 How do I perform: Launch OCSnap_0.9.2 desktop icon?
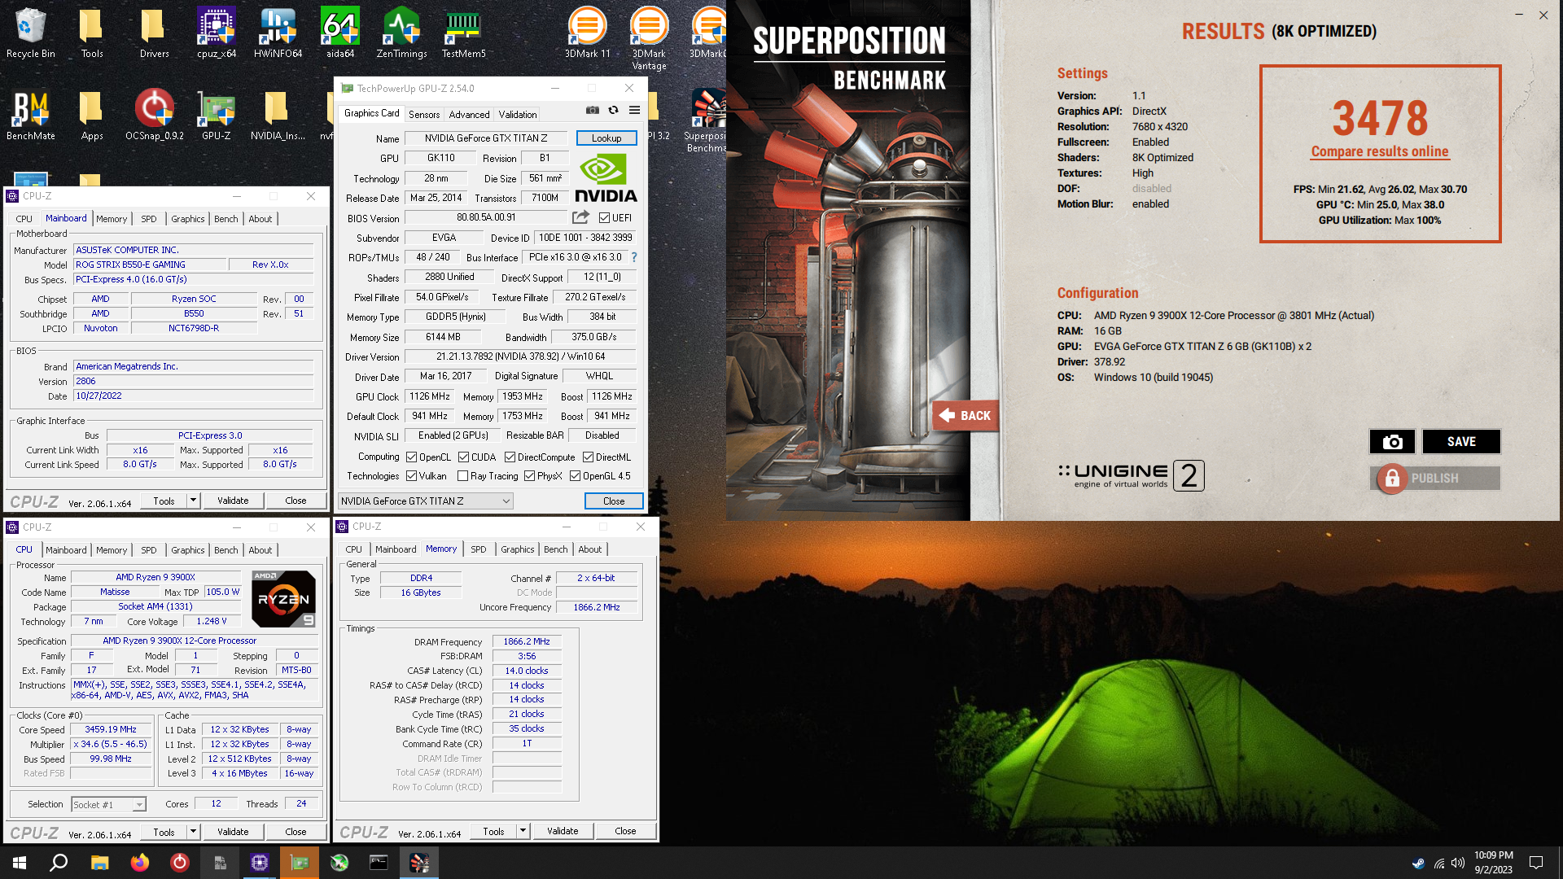coord(155,115)
